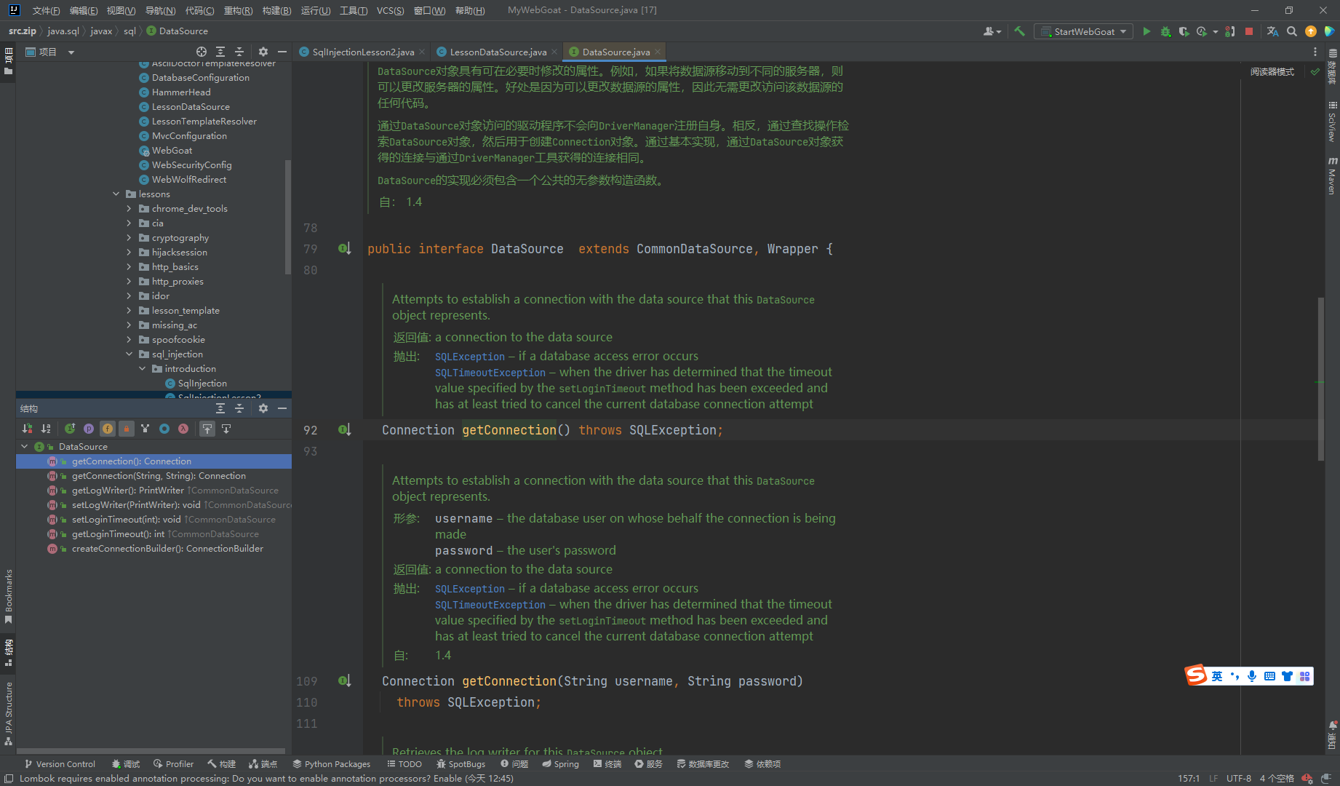Open StartWebGoat run configuration dropdown

pyautogui.click(x=1083, y=31)
